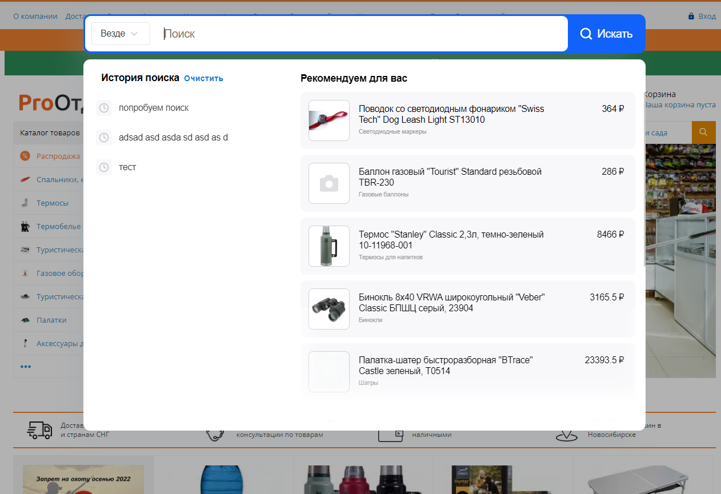
Task: Choose the "попробуем поиск" history query
Action: tap(154, 108)
